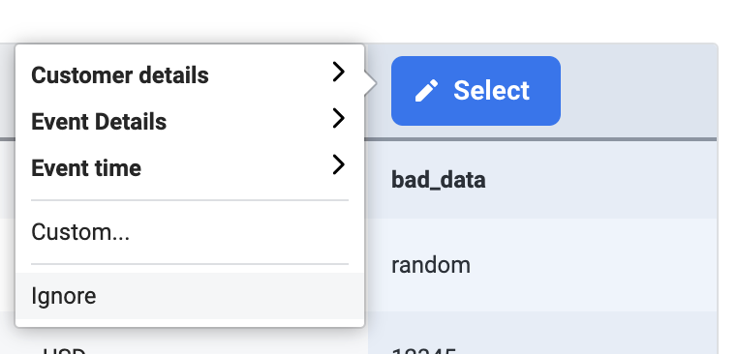
Task: Choose the Customer details menu label
Action: pyautogui.click(x=120, y=75)
